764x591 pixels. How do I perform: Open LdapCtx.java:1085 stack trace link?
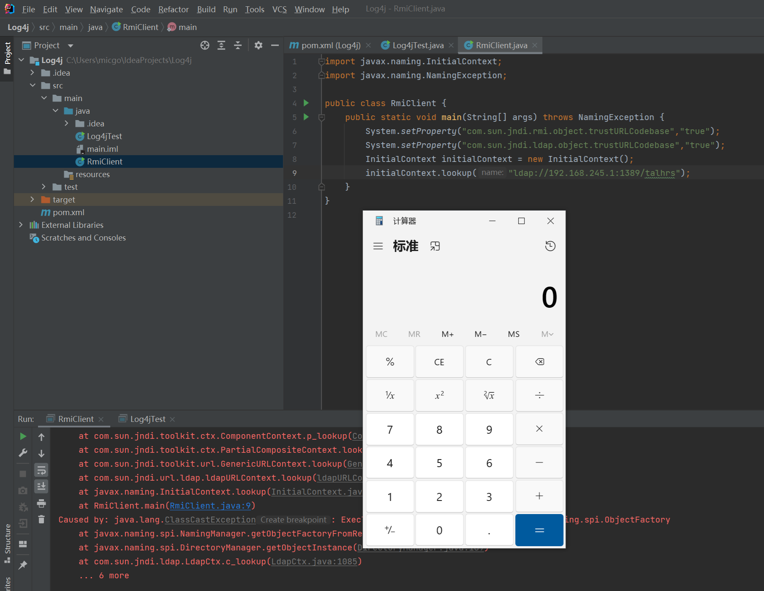tap(314, 561)
